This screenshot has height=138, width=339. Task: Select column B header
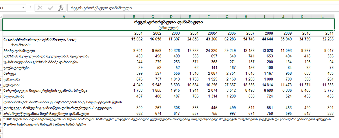[134, 17]
